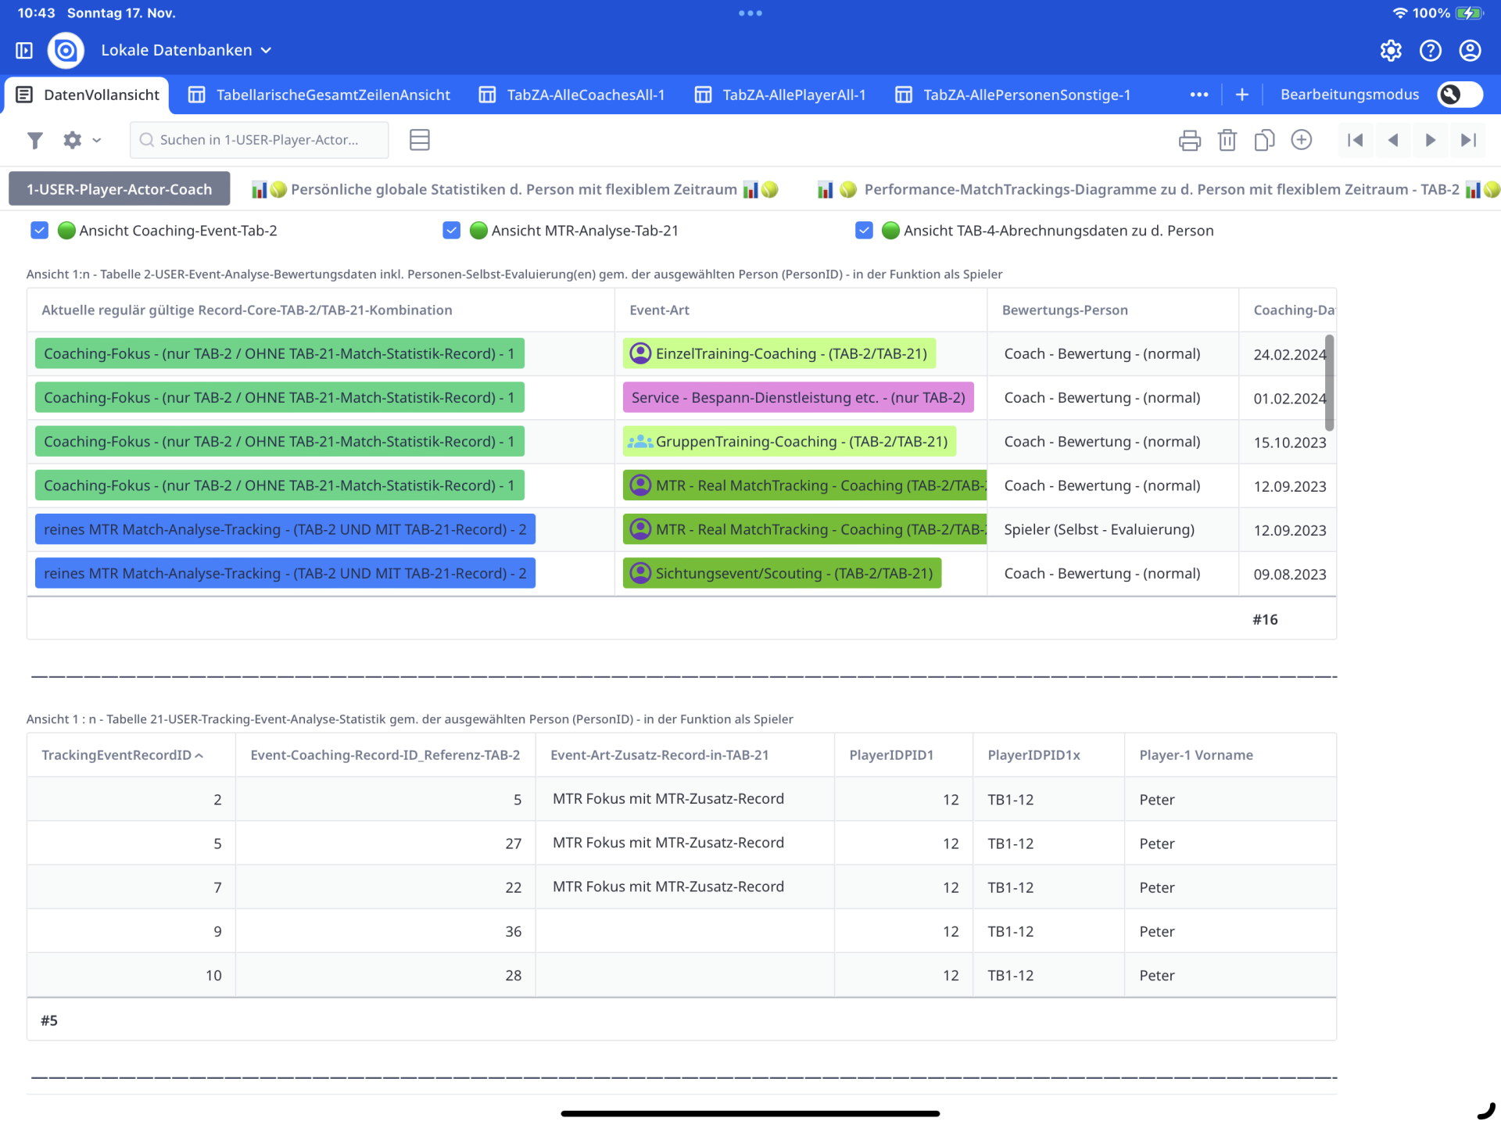Go to next record arrow
Viewport: 1501px width, 1125px height.
[1430, 140]
